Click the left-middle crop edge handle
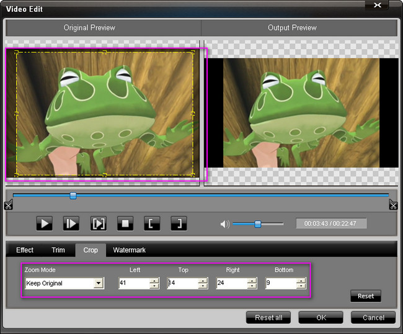The width and height of the screenshot is (403, 334). tap(17, 113)
